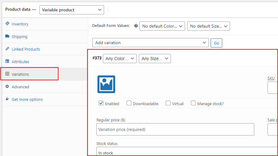This screenshot has height=156, width=278.
Task: Open the Variable product type dropdown
Action: click(x=72, y=10)
